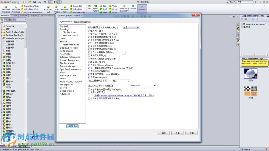The height and width of the screenshot is (151, 269).
Task: Click the Curves tool
Action: point(133,7)
